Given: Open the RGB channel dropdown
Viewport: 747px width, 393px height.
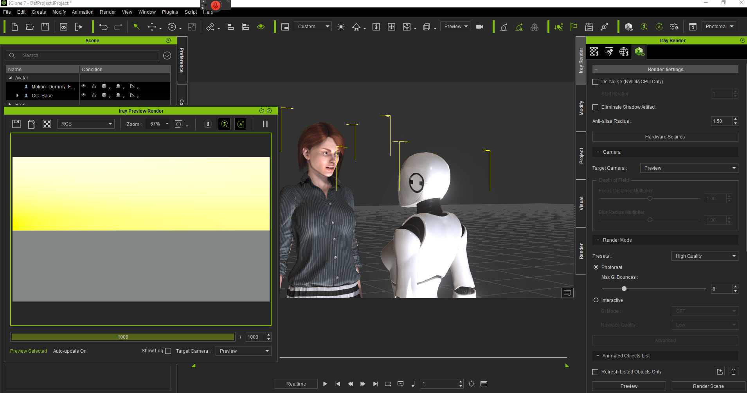Looking at the screenshot, I should [86, 124].
